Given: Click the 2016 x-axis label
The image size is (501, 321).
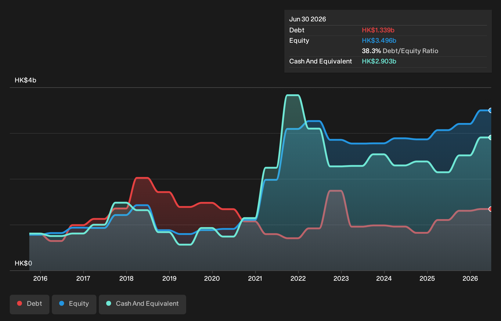Looking at the screenshot, I should 40,278.
